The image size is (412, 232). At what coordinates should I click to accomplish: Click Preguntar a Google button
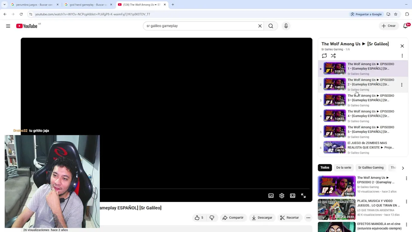click(366, 14)
